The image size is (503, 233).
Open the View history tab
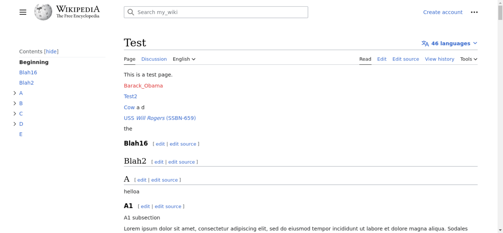click(439, 59)
